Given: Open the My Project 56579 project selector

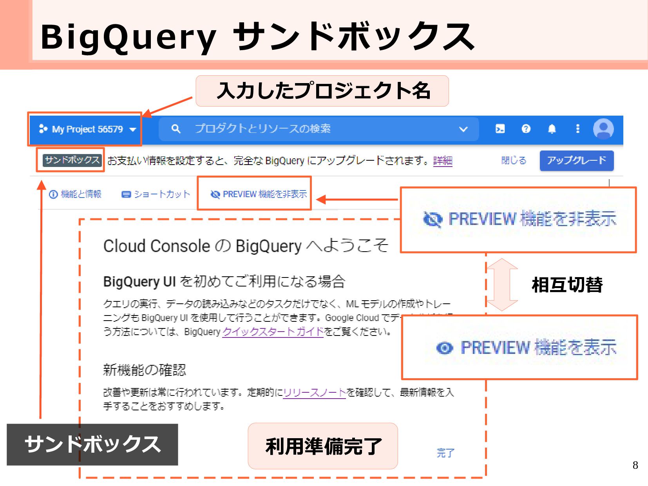Looking at the screenshot, I should point(87,129).
